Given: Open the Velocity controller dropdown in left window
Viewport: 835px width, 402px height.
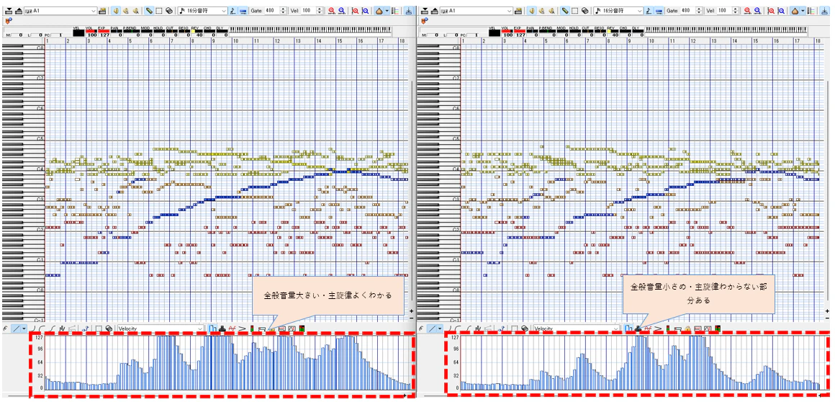Looking at the screenshot, I should pyautogui.click(x=161, y=329).
